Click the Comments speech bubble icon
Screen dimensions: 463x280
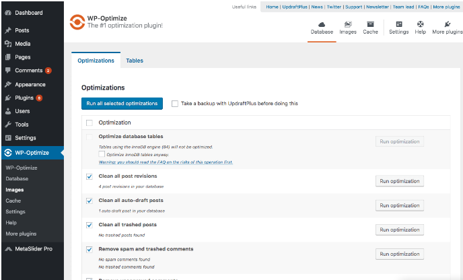(8, 70)
